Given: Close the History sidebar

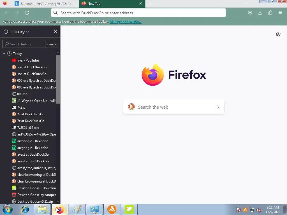Looking at the screenshot, I should 55,32.
